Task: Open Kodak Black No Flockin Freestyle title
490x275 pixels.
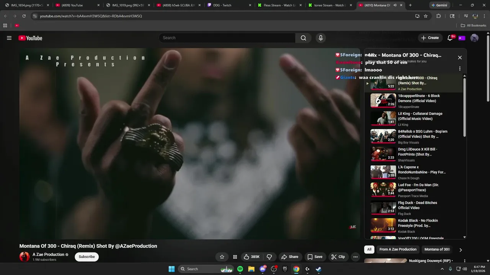Action: coord(418,223)
